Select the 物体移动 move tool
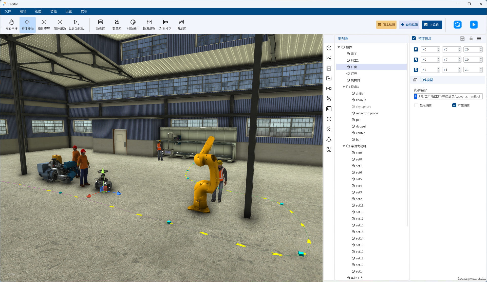 click(27, 25)
